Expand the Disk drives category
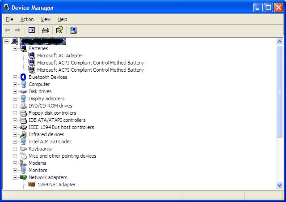The image size is (286, 202). [15, 91]
